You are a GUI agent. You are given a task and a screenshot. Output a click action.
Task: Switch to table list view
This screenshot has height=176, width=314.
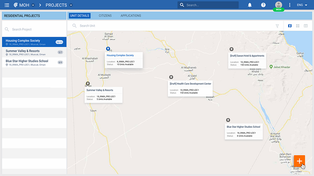pos(306,26)
